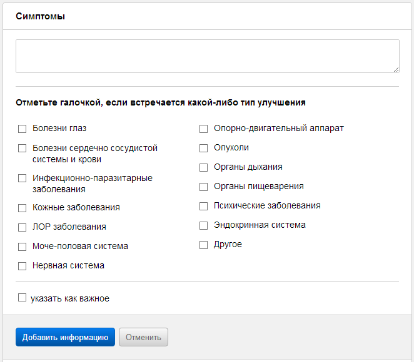Viewport: 414px width, 362px height.
Task: Mark Психические заболевания checkbox
Action: pos(203,206)
